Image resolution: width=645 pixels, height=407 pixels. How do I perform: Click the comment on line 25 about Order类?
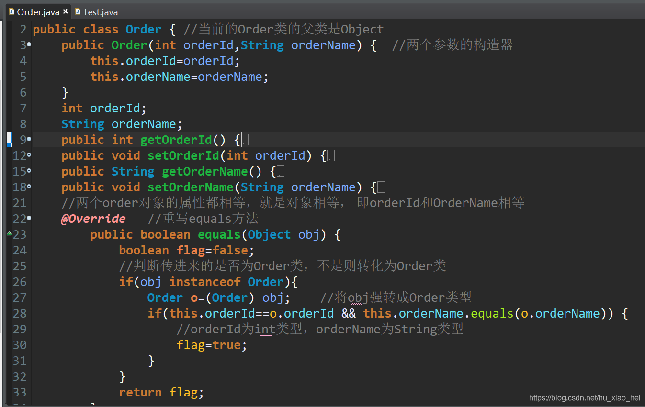click(x=283, y=266)
